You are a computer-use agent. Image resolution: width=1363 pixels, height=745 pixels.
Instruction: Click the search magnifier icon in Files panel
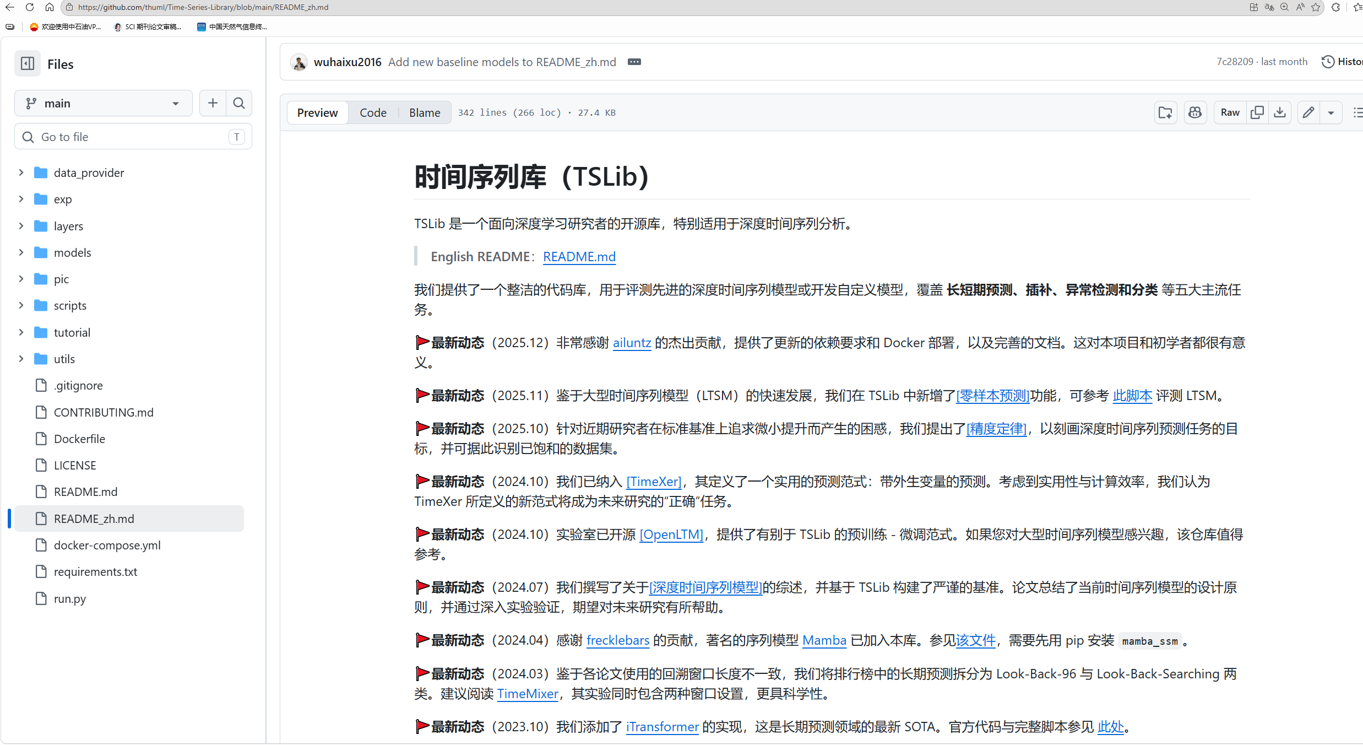pos(239,103)
